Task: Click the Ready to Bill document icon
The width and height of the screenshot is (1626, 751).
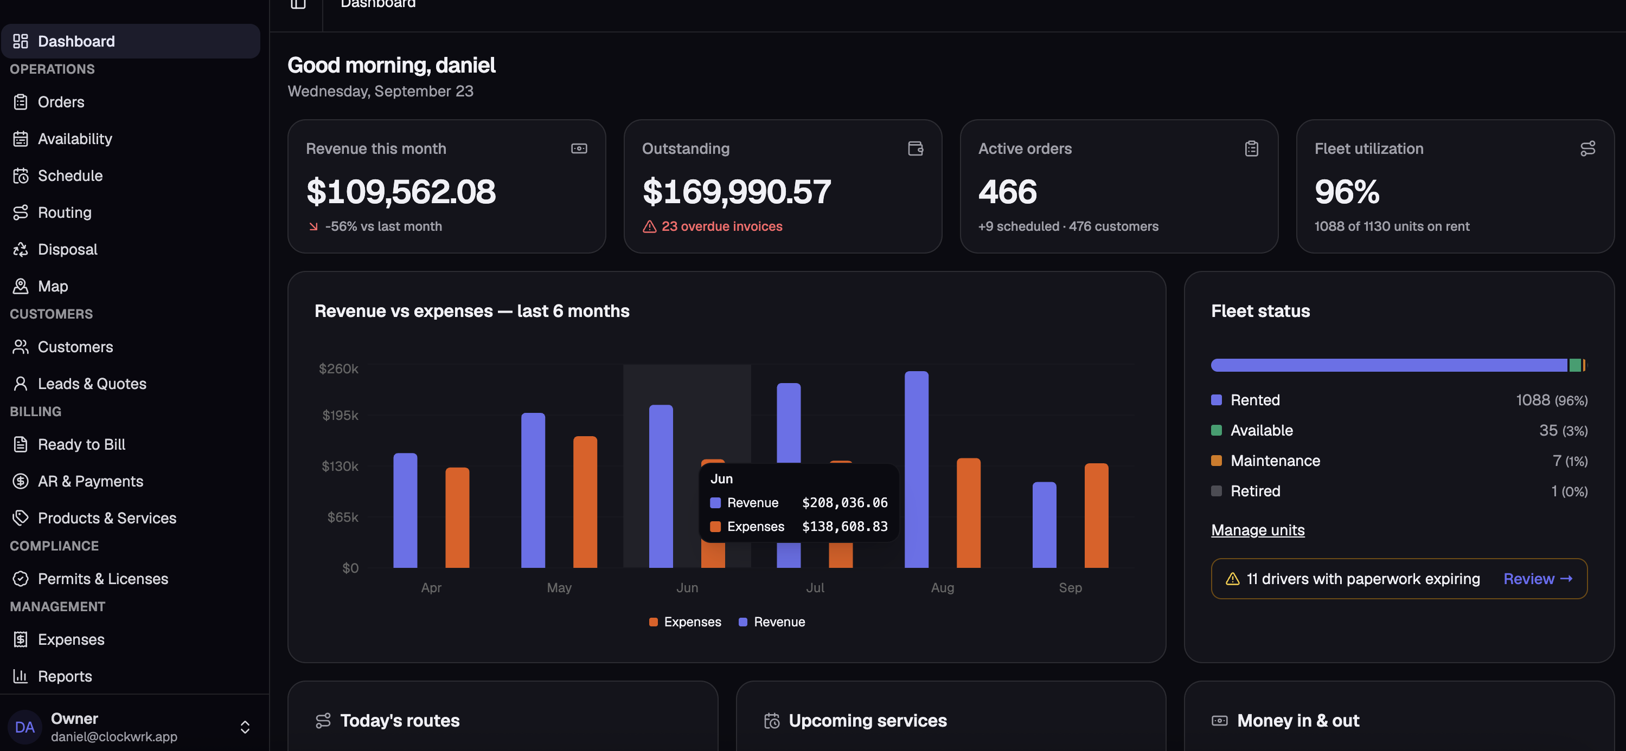Action: (20, 444)
